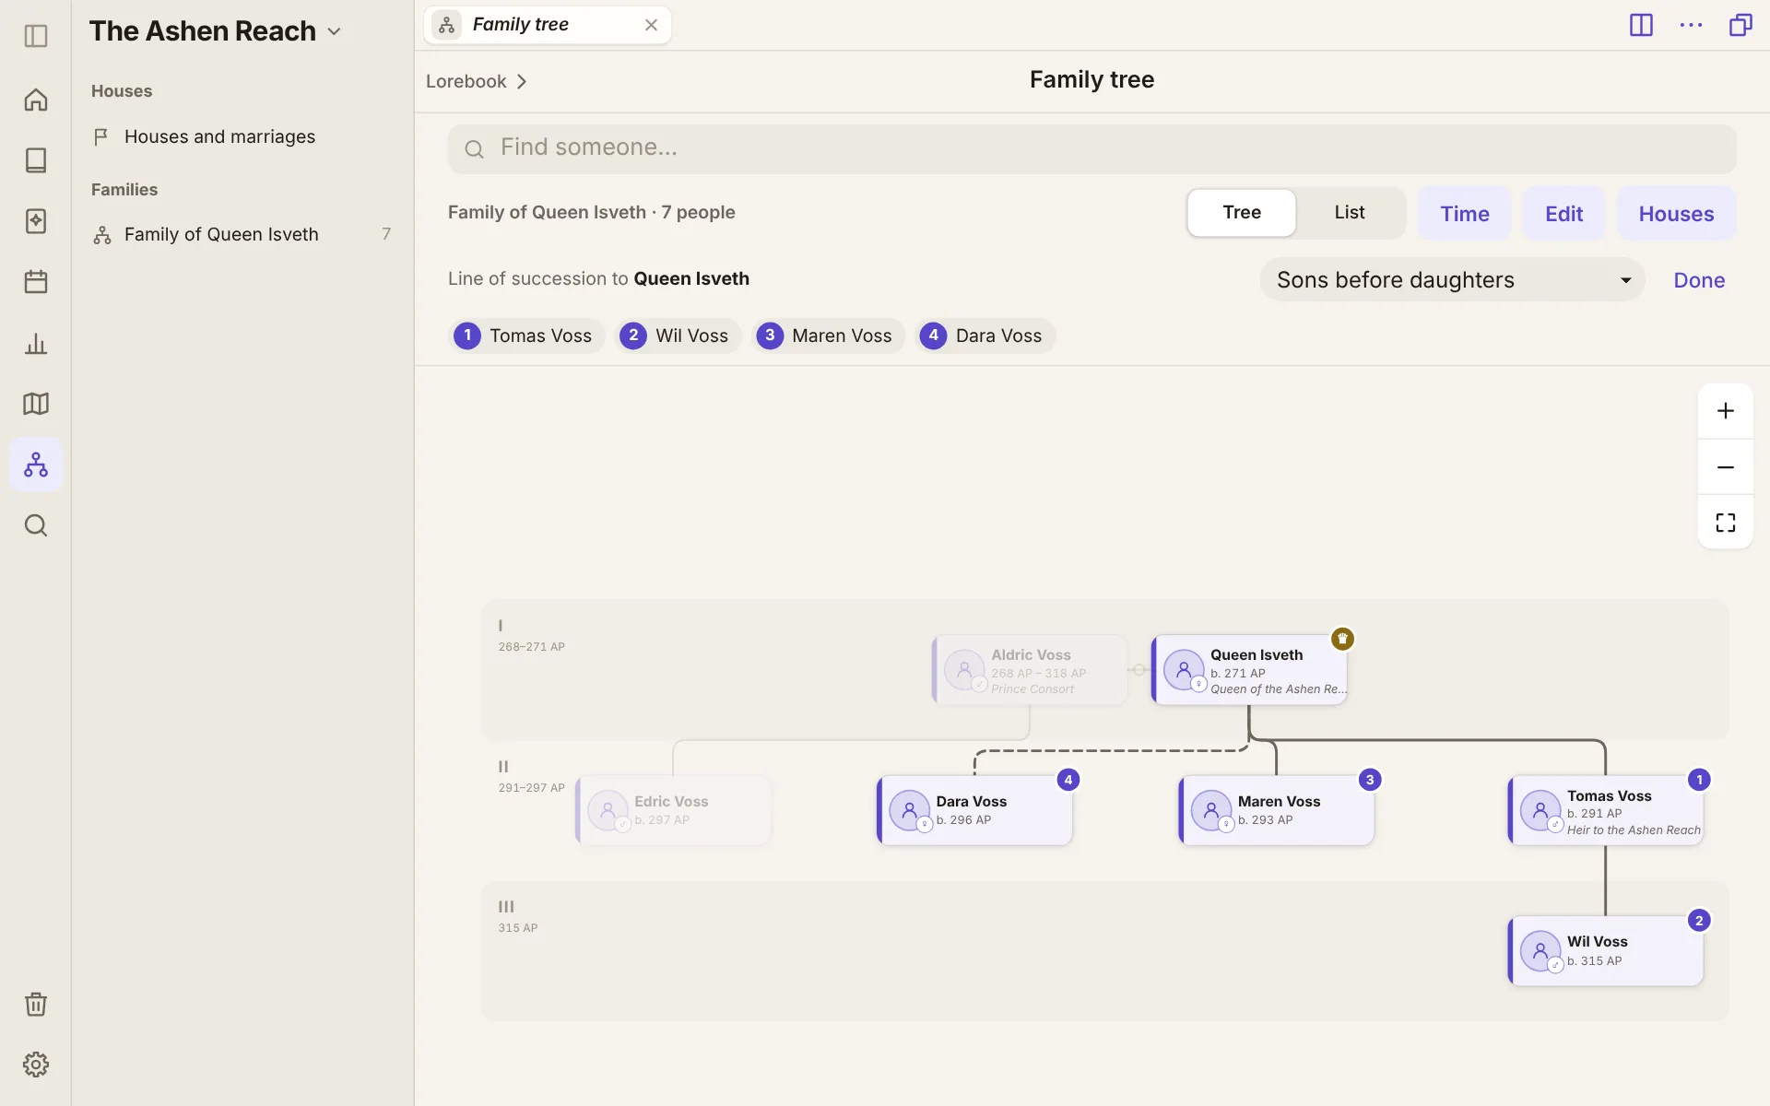Open the Edric Voss tree card
The image size is (1770, 1106).
[673, 811]
